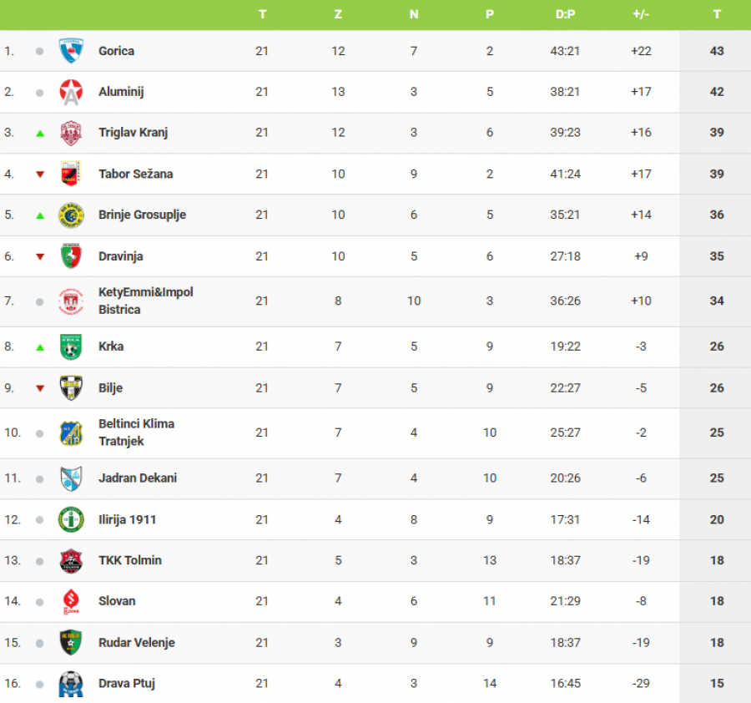Click the Dravinja green shield crest
The image size is (751, 703).
[x=71, y=256]
